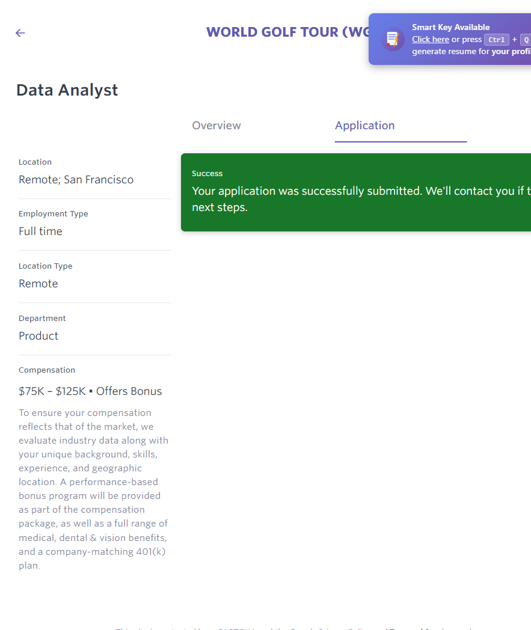This screenshot has width=531, height=630.
Task: Click the 'Remote' location type value
Action: click(x=38, y=284)
